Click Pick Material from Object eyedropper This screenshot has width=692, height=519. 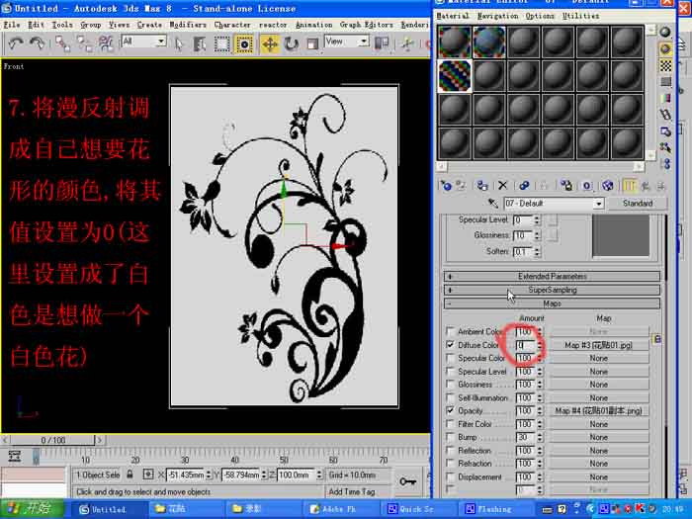pos(493,203)
